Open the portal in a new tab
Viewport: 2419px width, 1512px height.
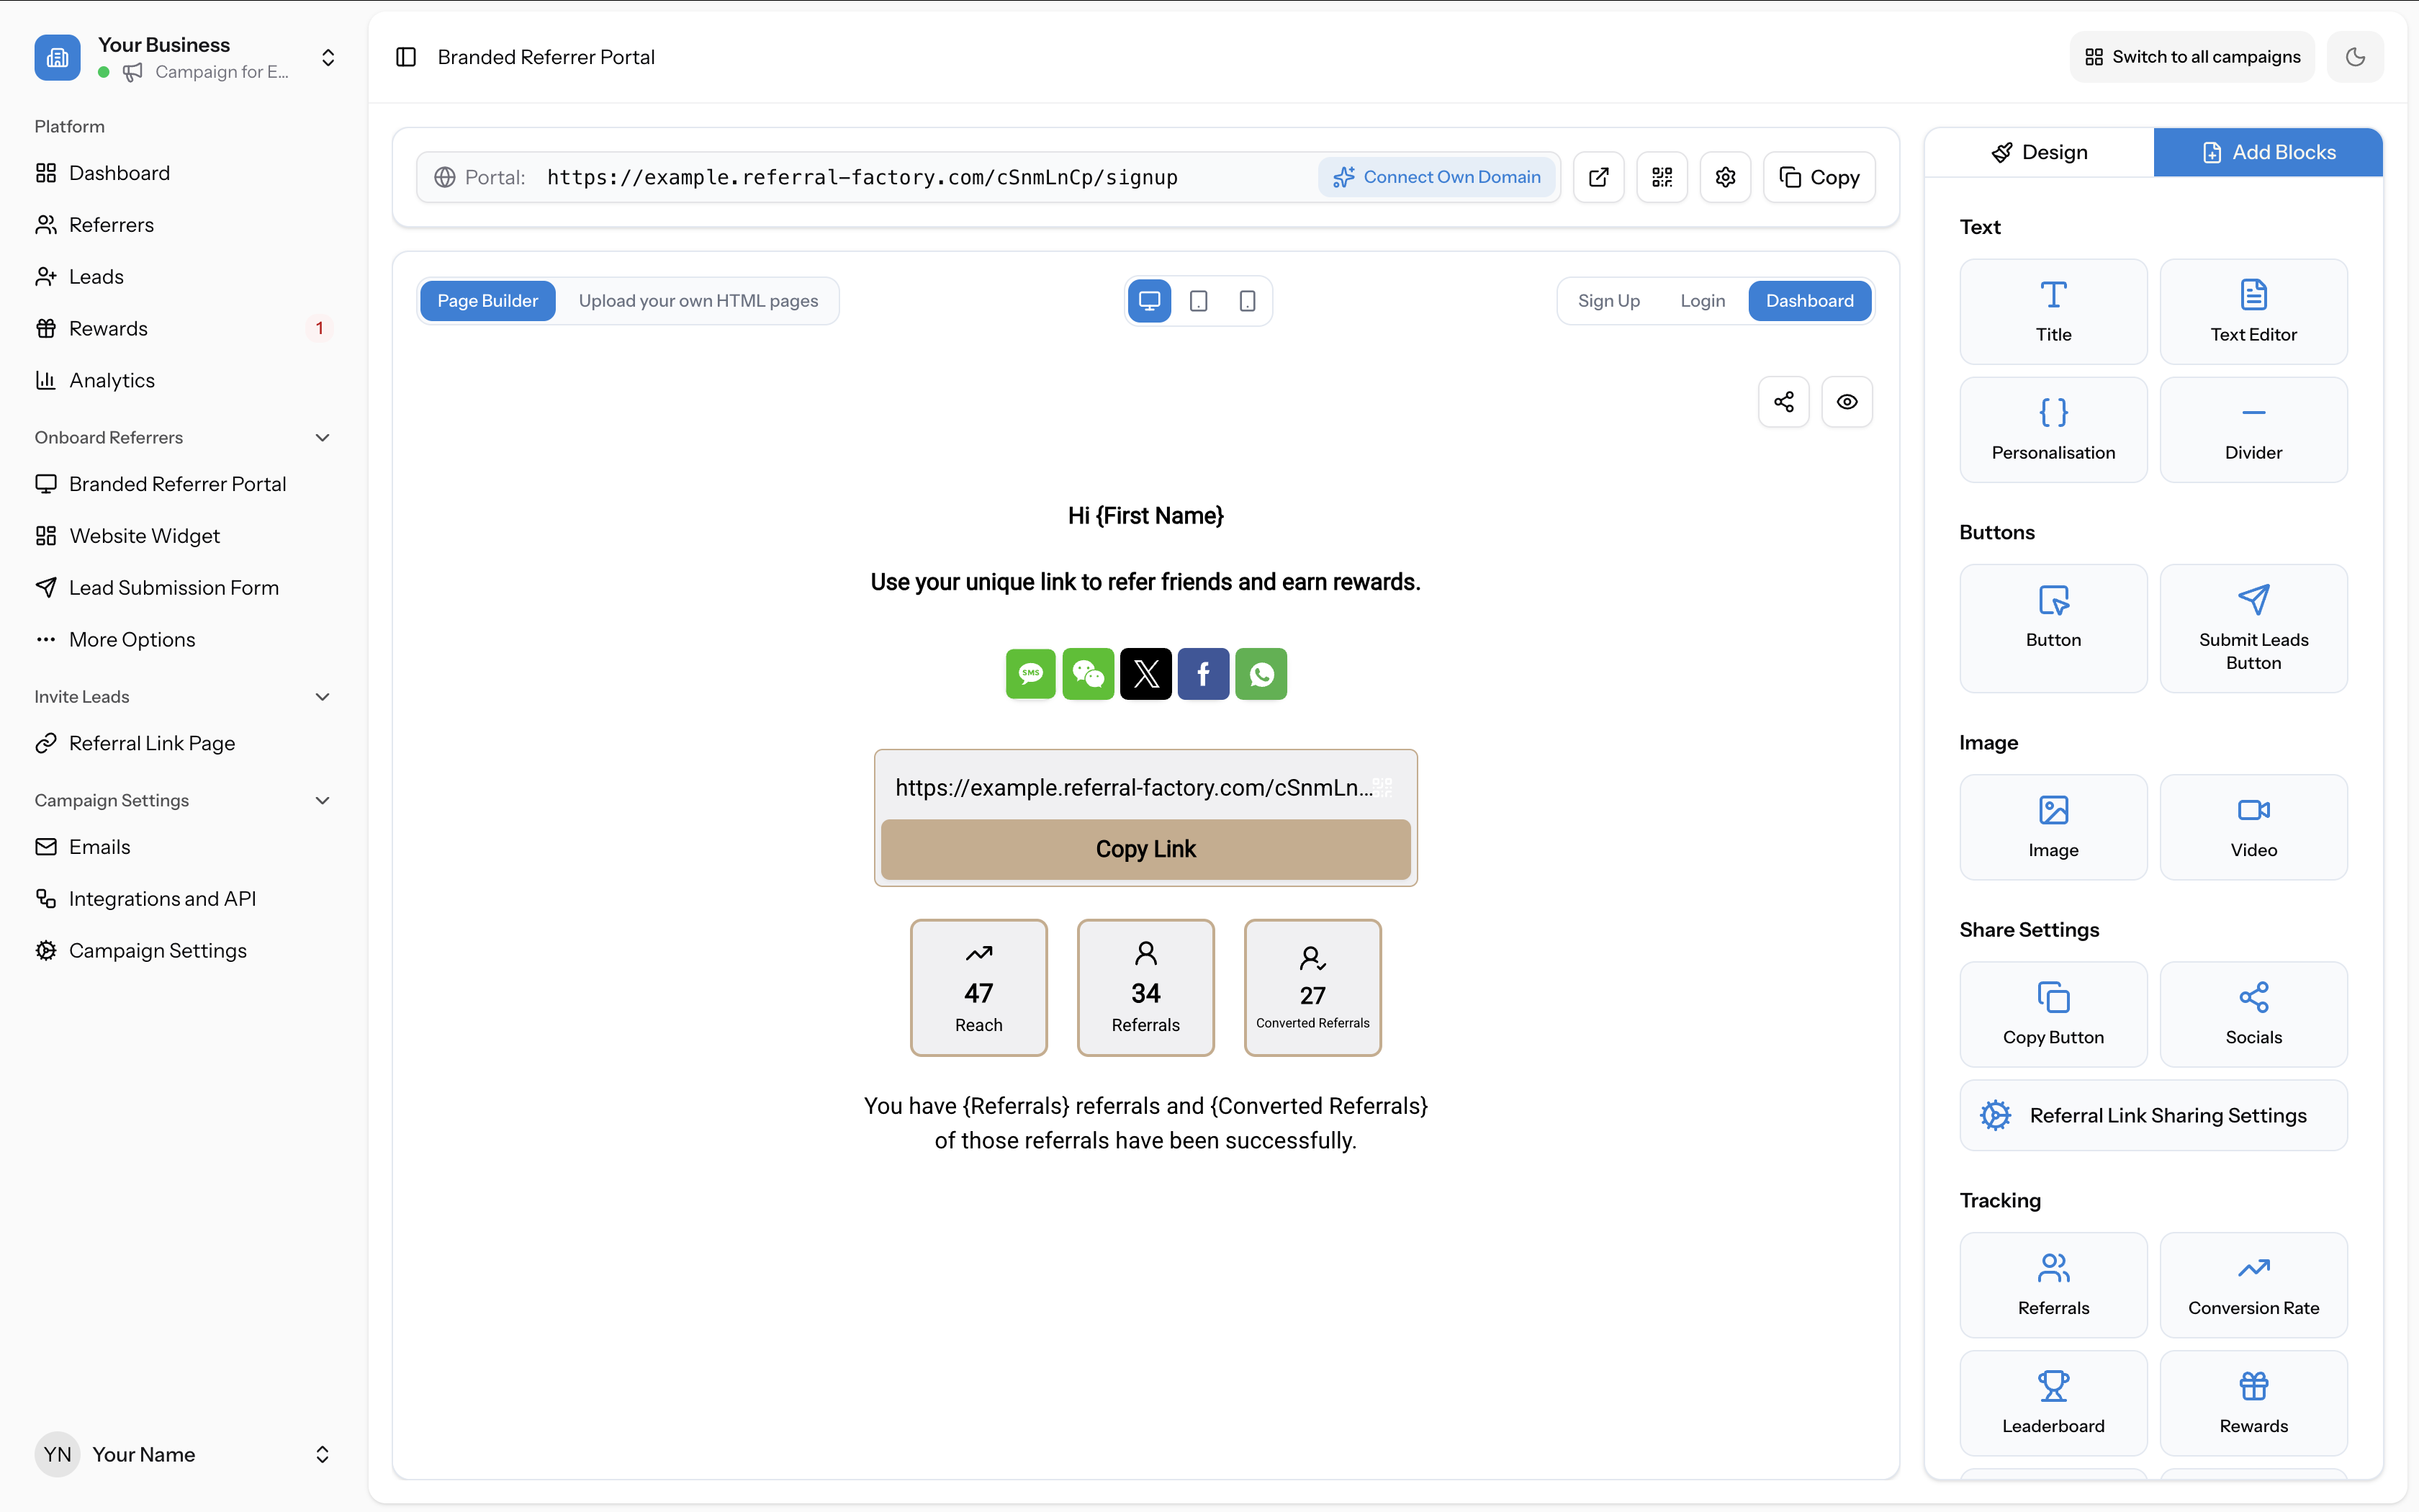tap(1598, 177)
